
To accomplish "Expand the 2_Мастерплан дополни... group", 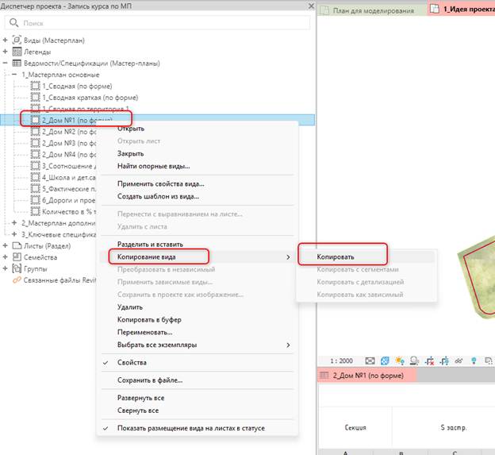I will tap(14, 223).
